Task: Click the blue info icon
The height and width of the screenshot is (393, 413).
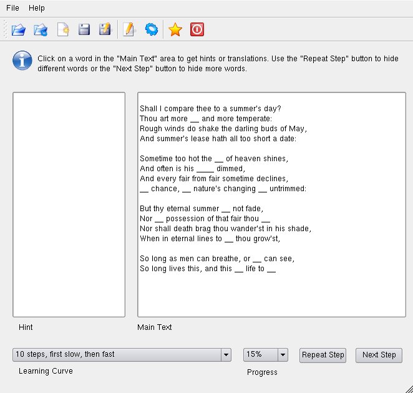Action: 22,61
